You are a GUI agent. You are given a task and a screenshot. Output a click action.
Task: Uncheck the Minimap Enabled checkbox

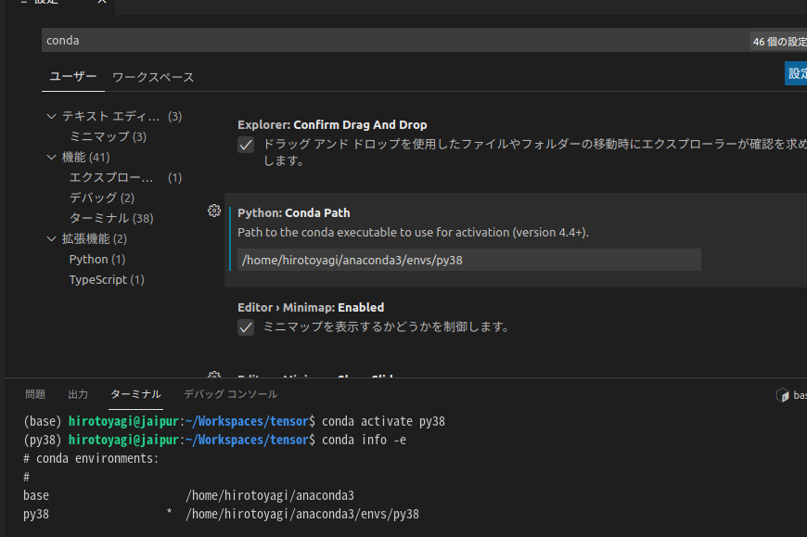246,326
